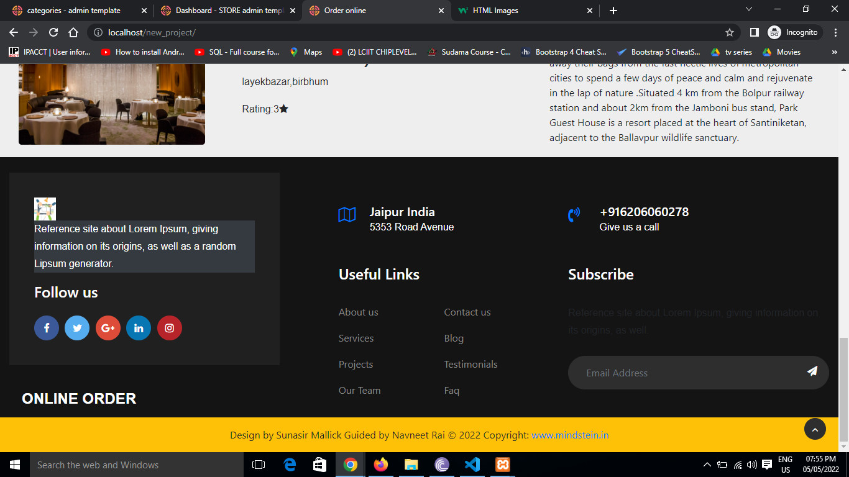The width and height of the screenshot is (849, 477).
Task: Open Visual Studio Code from taskbar
Action: (x=472, y=465)
